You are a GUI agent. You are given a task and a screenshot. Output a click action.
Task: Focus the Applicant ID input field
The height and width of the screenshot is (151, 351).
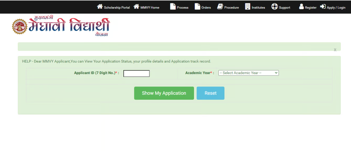(136, 73)
